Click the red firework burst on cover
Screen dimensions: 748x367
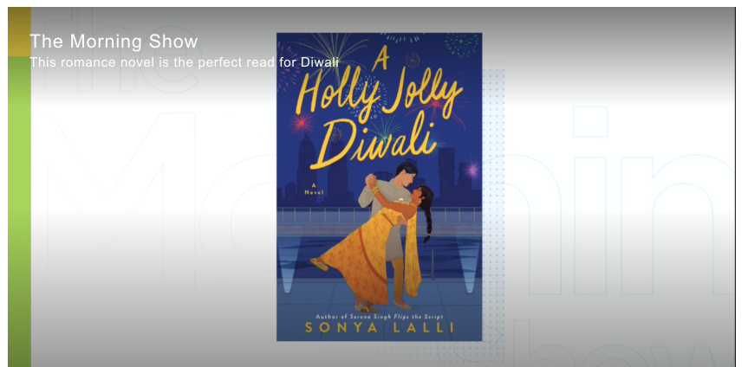[x=302, y=123]
